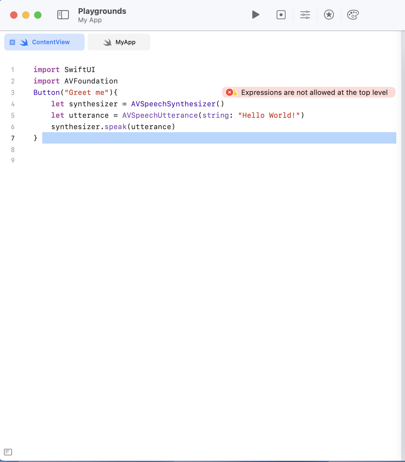Viewport: 405px width, 462px height.
Task: Click 'AVSpeechSynthesizer()' in line 4
Action: tap(178, 104)
